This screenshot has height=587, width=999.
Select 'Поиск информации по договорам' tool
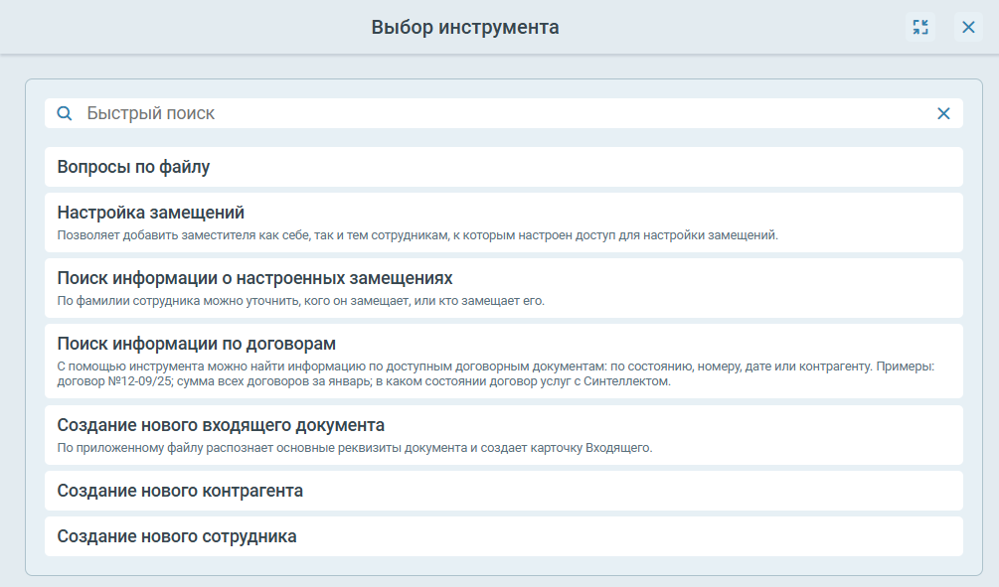tap(197, 344)
